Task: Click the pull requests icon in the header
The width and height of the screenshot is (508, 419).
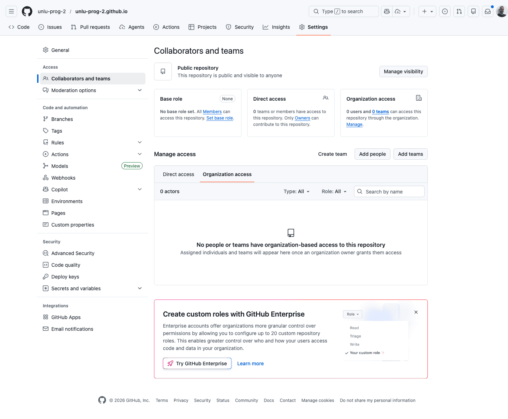Action: [x=459, y=11]
